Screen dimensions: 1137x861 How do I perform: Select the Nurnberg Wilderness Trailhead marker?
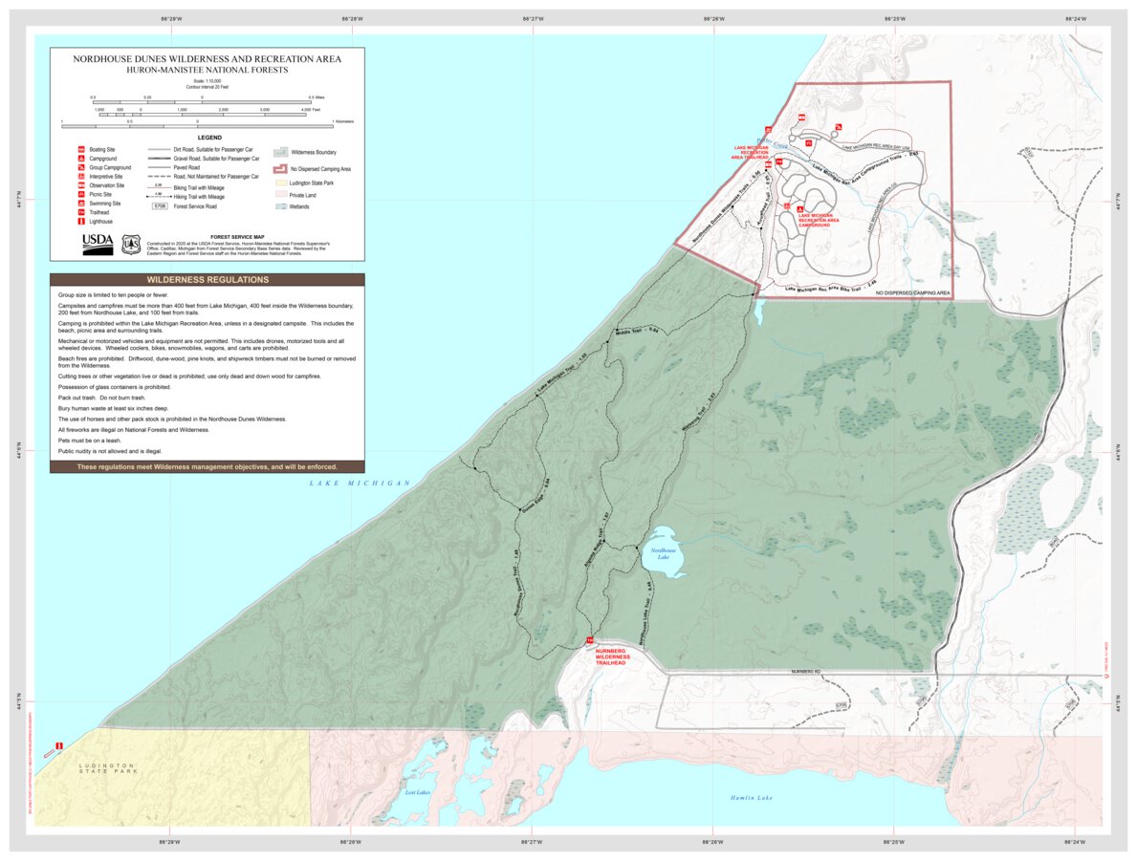point(589,641)
